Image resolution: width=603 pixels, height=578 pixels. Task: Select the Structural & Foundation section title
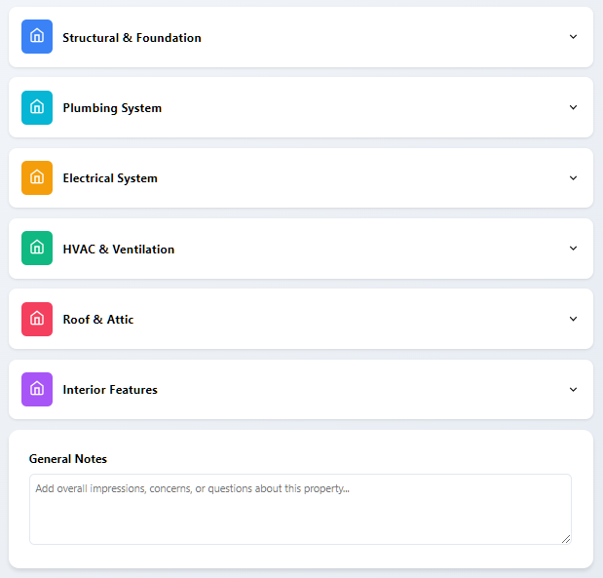[132, 38]
